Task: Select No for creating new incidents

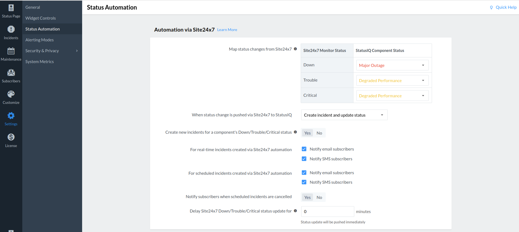Action: click(319, 133)
